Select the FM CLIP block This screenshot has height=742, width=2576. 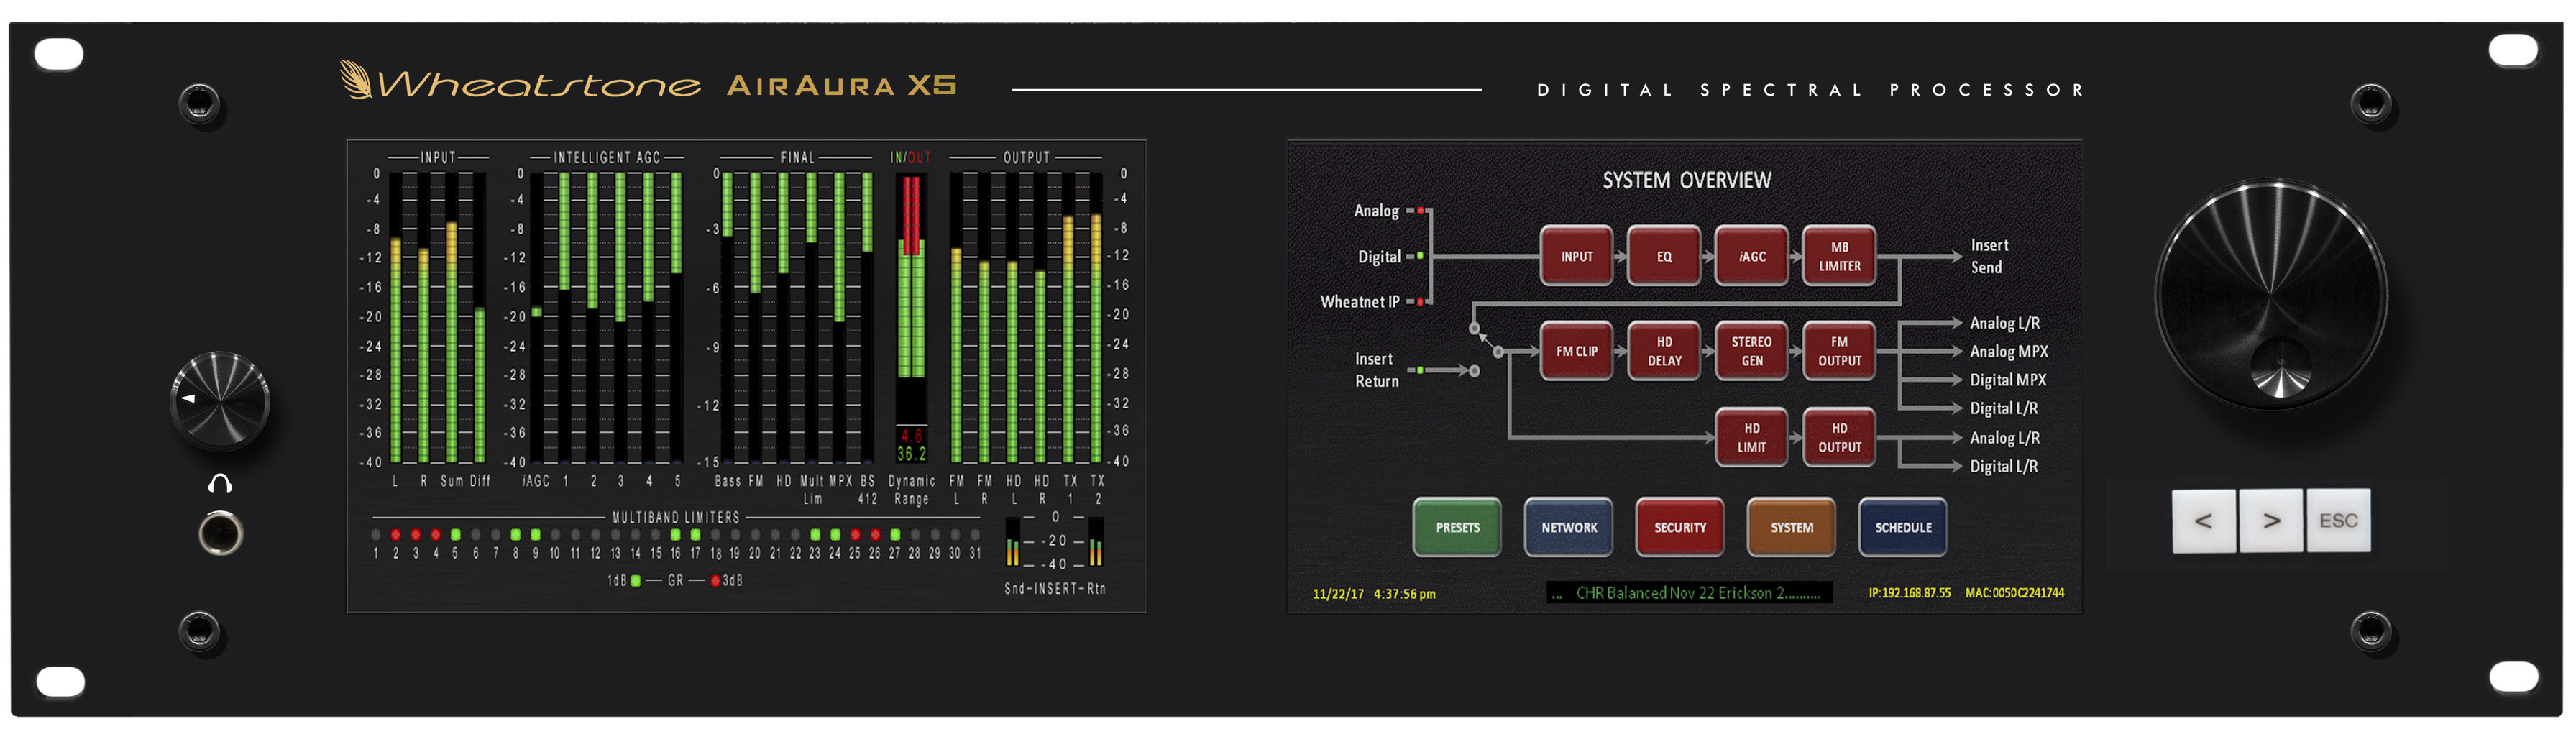(1576, 351)
